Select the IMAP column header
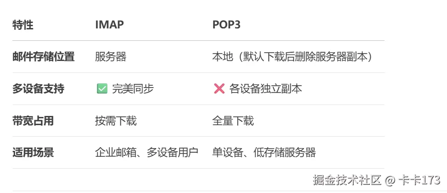Image resolution: width=447 pixels, height=193 pixels. (109, 25)
